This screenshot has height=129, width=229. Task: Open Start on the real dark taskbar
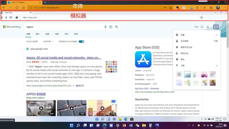pyautogui.click(x=72, y=126)
